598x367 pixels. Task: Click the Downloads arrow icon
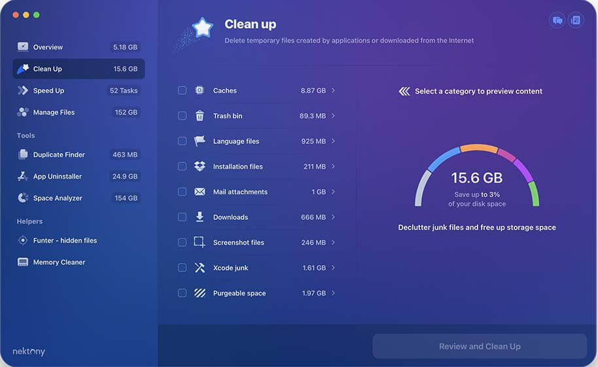pyautogui.click(x=200, y=217)
